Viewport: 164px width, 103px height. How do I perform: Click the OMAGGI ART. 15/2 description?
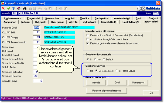click(60, 37)
